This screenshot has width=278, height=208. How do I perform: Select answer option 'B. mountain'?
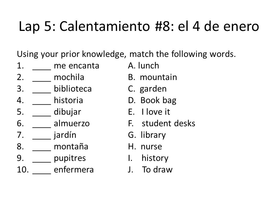point(153,77)
